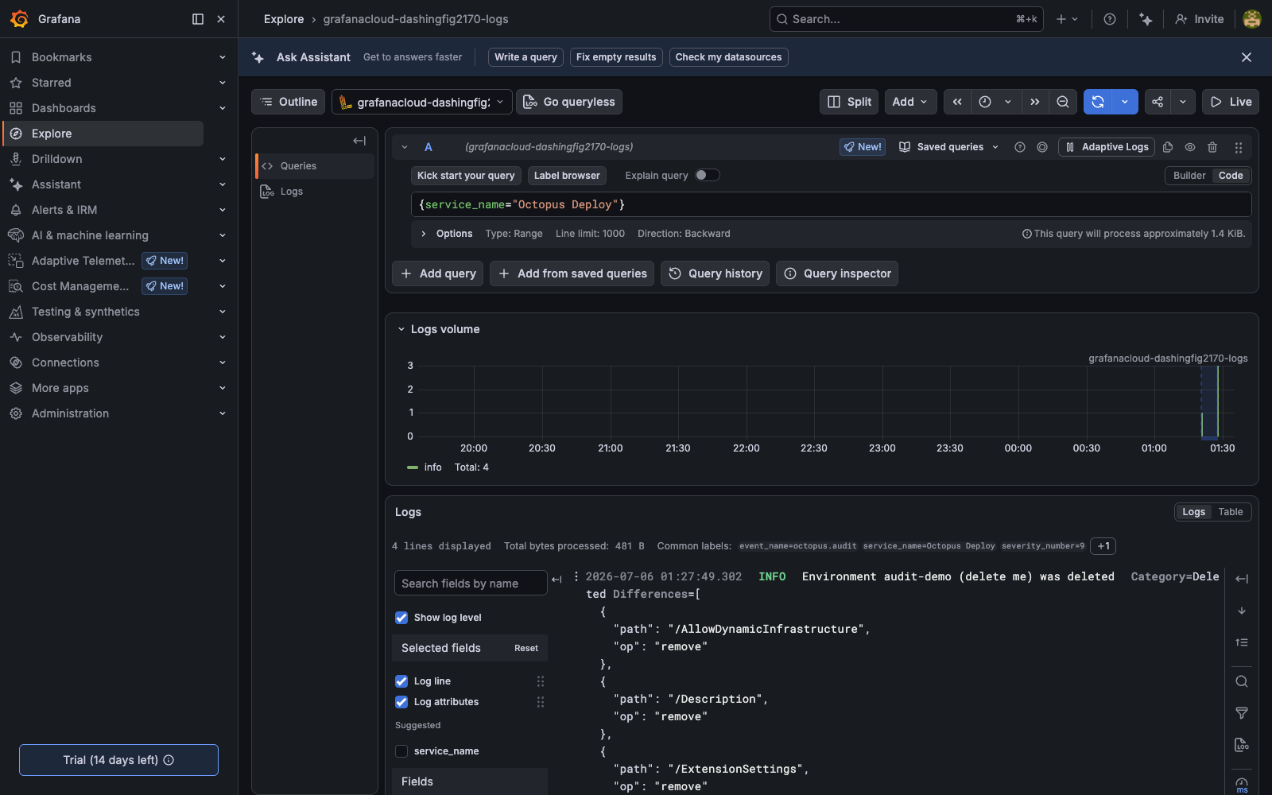This screenshot has width=1272, height=795.
Task: Open the log search magnifier icon
Action: [1242, 681]
